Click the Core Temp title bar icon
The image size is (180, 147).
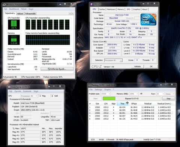click(9, 87)
